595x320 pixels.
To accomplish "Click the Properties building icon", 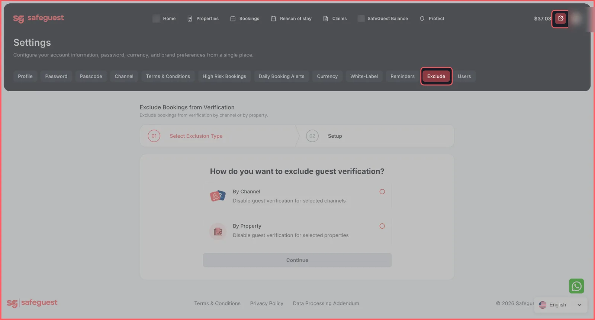I will (190, 19).
